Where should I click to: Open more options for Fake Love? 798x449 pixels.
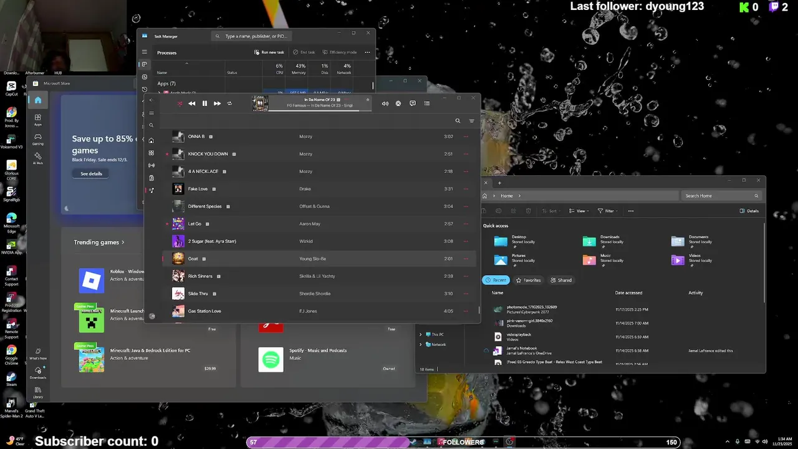coord(466,189)
